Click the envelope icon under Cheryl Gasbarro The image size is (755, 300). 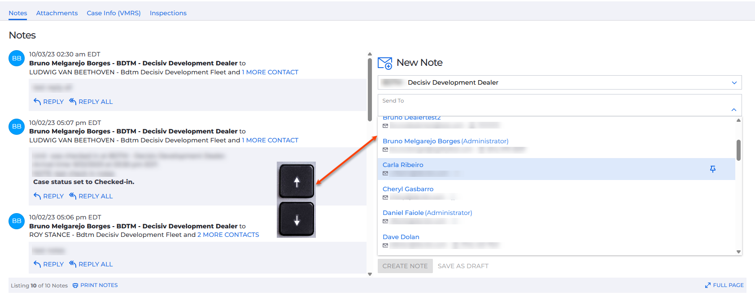tap(385, 197)
